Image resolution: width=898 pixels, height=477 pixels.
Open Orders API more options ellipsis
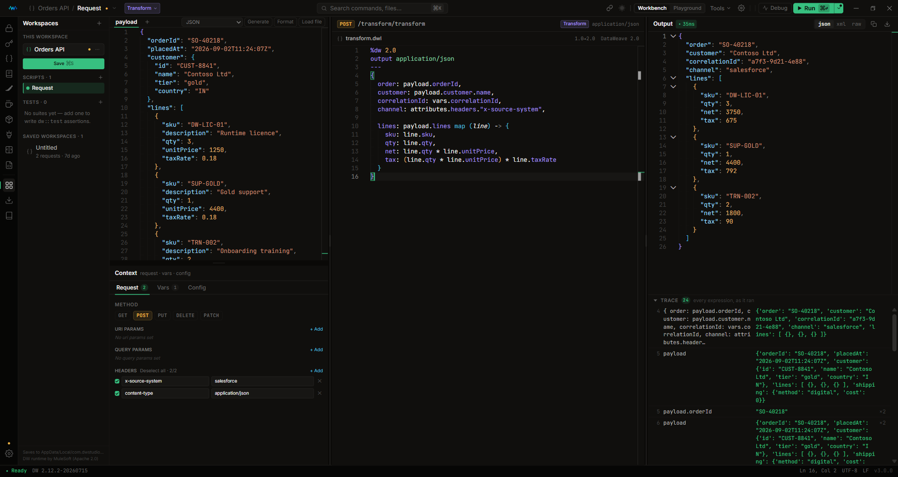click(97, 49)
